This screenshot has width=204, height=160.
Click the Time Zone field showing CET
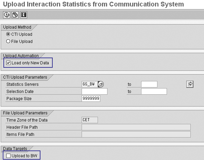coord(90,119)
